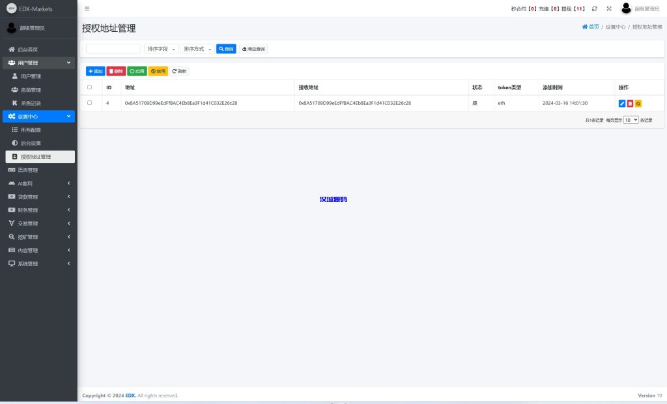Click the search text input field
The width and height of the screenshot is (667, 404).
tap(113, 49)
